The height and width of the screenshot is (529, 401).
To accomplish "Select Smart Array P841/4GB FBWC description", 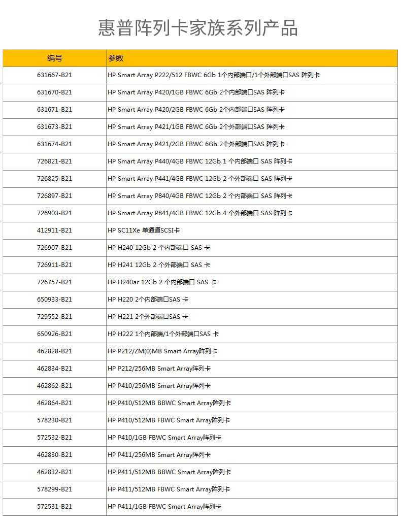I will 199,213.
